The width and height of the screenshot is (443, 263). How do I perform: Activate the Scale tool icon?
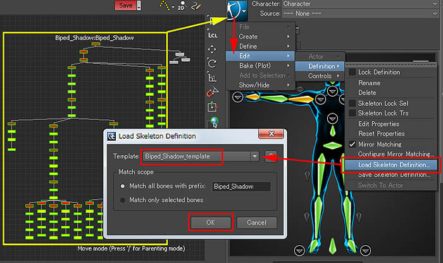213,78
